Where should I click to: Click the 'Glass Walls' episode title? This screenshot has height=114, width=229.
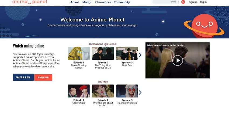(79, 103)
